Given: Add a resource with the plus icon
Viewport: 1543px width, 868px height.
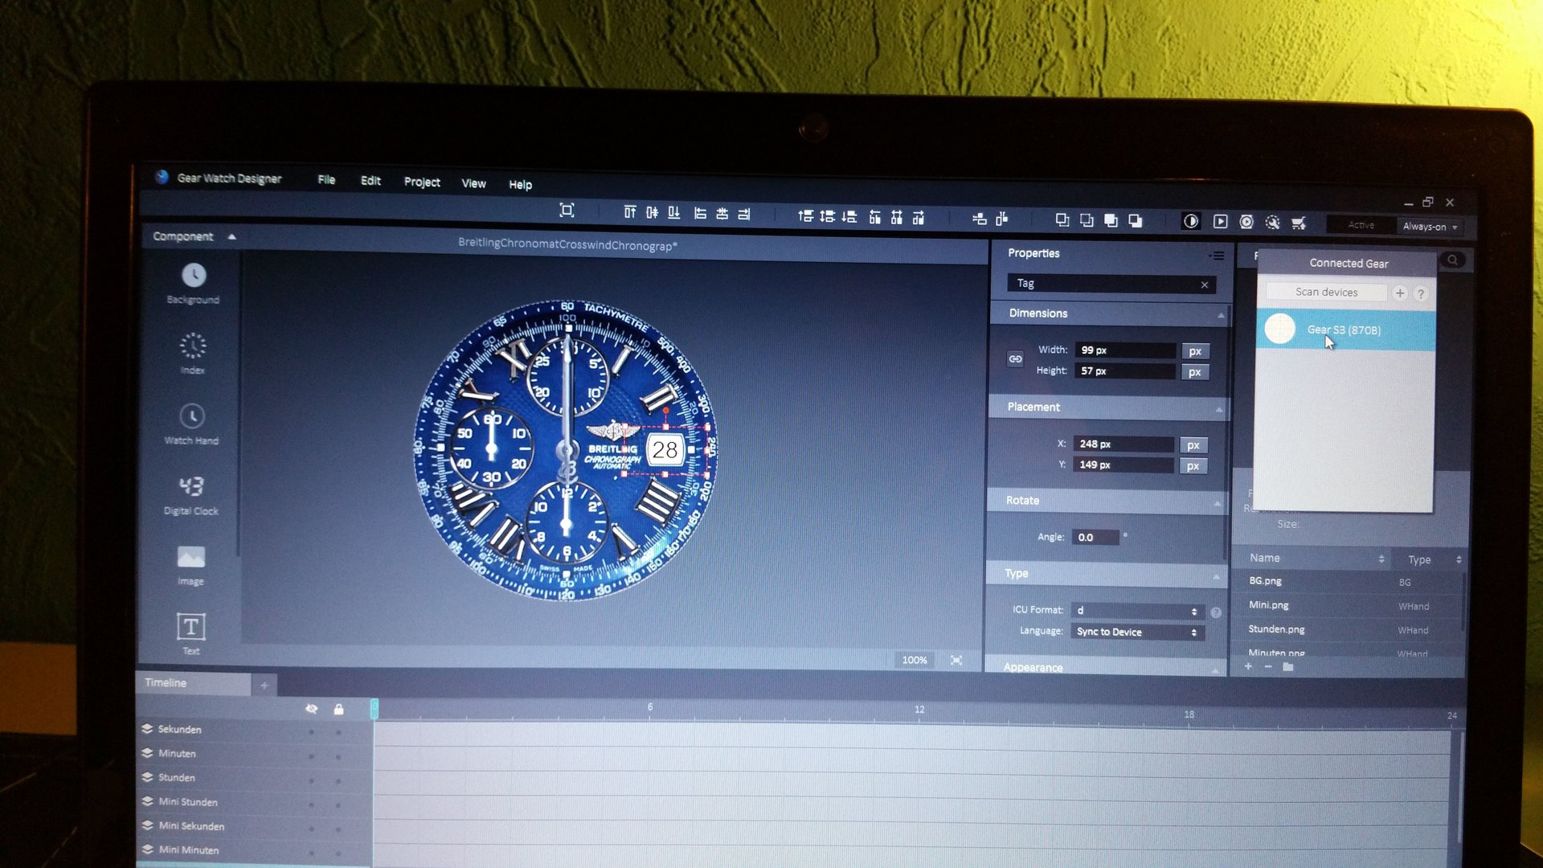Looking at the screenshot, I should click(x=1248, y=666).
